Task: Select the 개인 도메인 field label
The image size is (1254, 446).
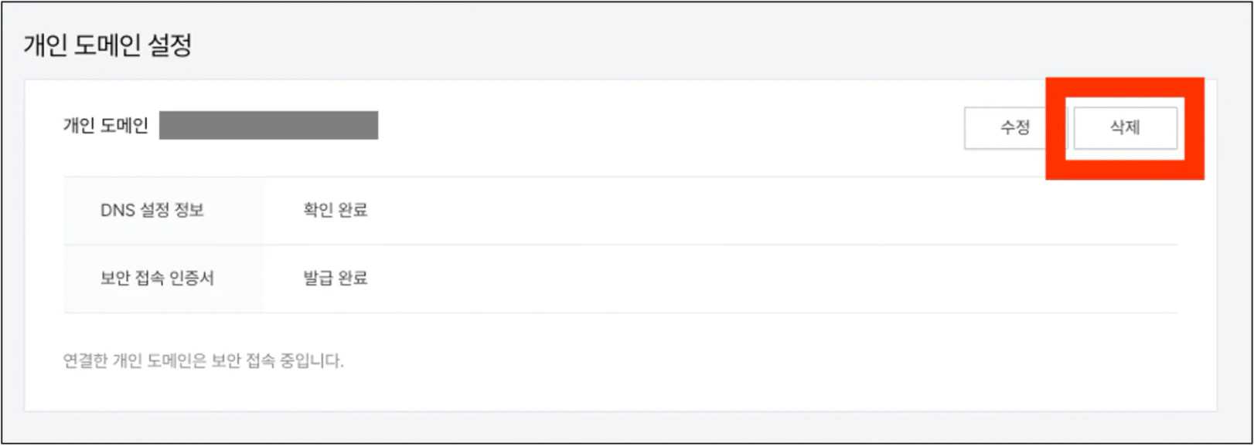Action: pyautogui.click(x=105, y=125)
